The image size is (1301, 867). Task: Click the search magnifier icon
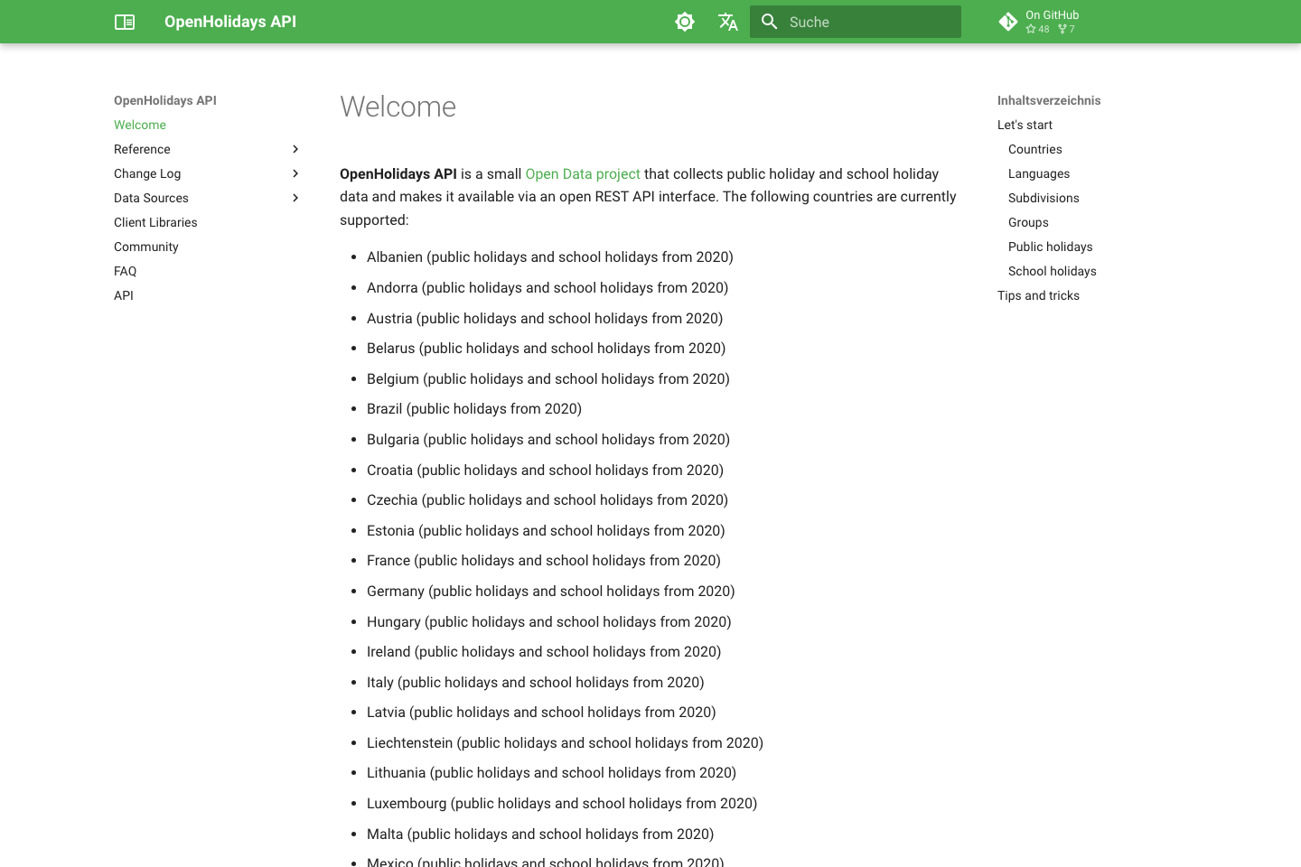[x=769, y=22]
